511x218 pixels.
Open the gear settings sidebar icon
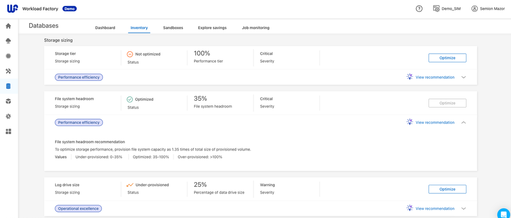point(8,116)
